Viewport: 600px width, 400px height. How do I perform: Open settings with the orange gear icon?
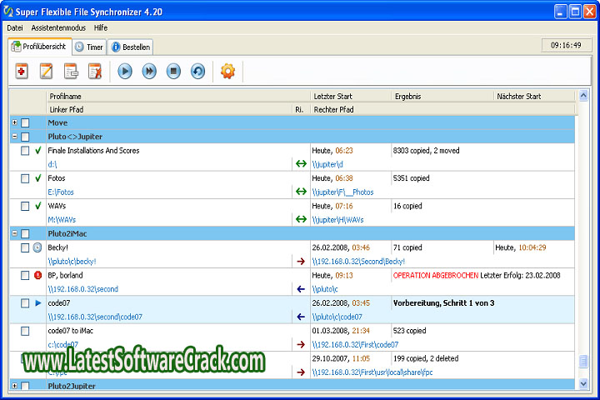[x=227, y=72]
